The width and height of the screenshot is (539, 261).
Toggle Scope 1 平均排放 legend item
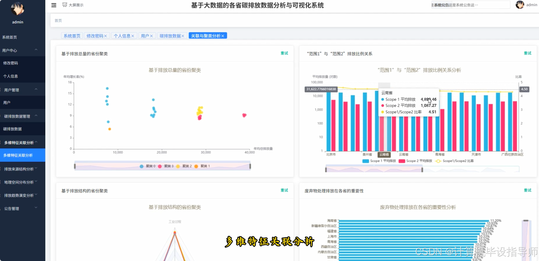tap(379, 161)
